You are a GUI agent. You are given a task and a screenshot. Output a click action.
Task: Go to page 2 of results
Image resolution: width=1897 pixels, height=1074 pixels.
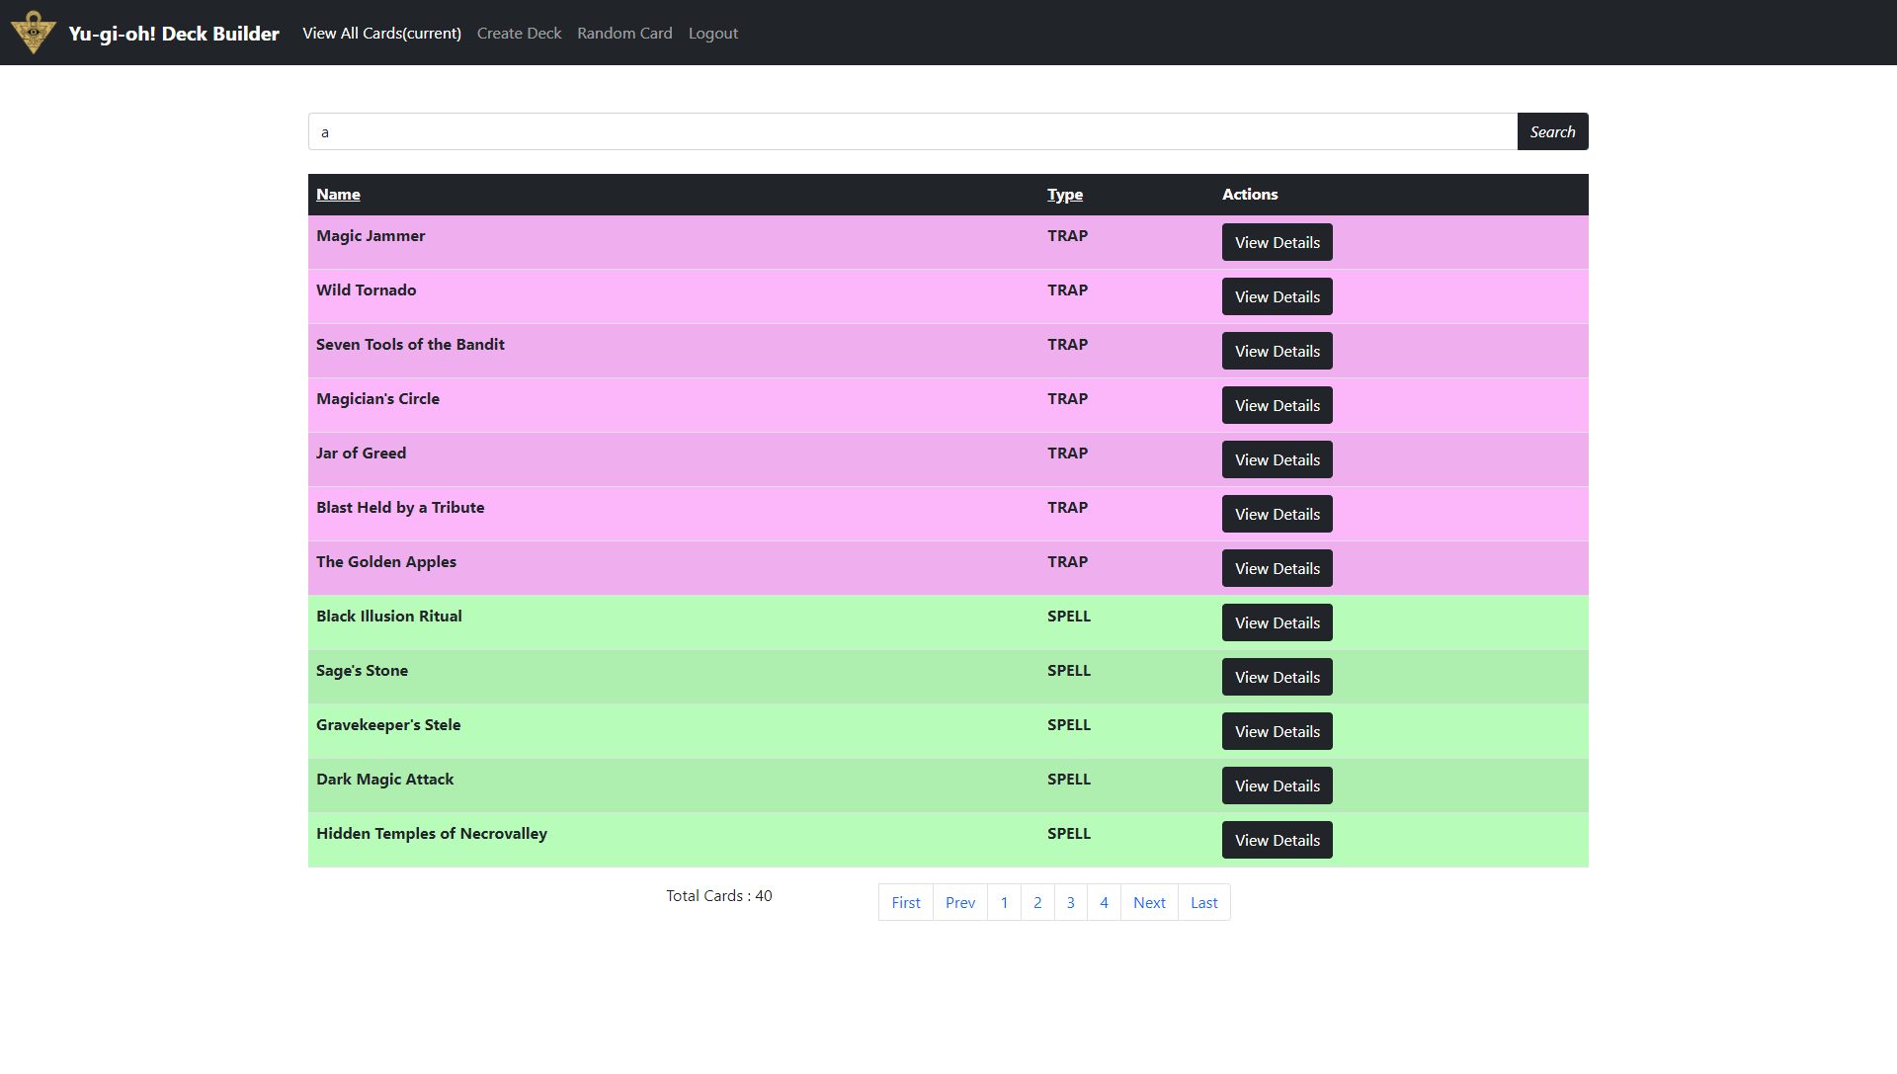tap(1036, 902)
